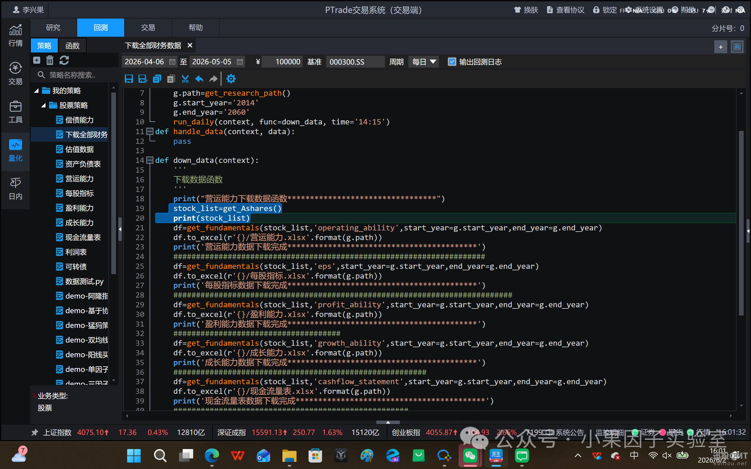The height and width of the screenshot is (469, 751).
Task: Click the 系统公告 status bar entry
Action: click(x=565, y=432)
